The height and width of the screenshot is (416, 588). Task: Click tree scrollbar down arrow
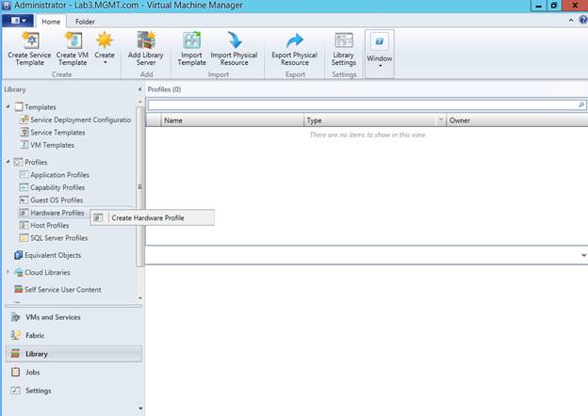(x=140, y=298)
